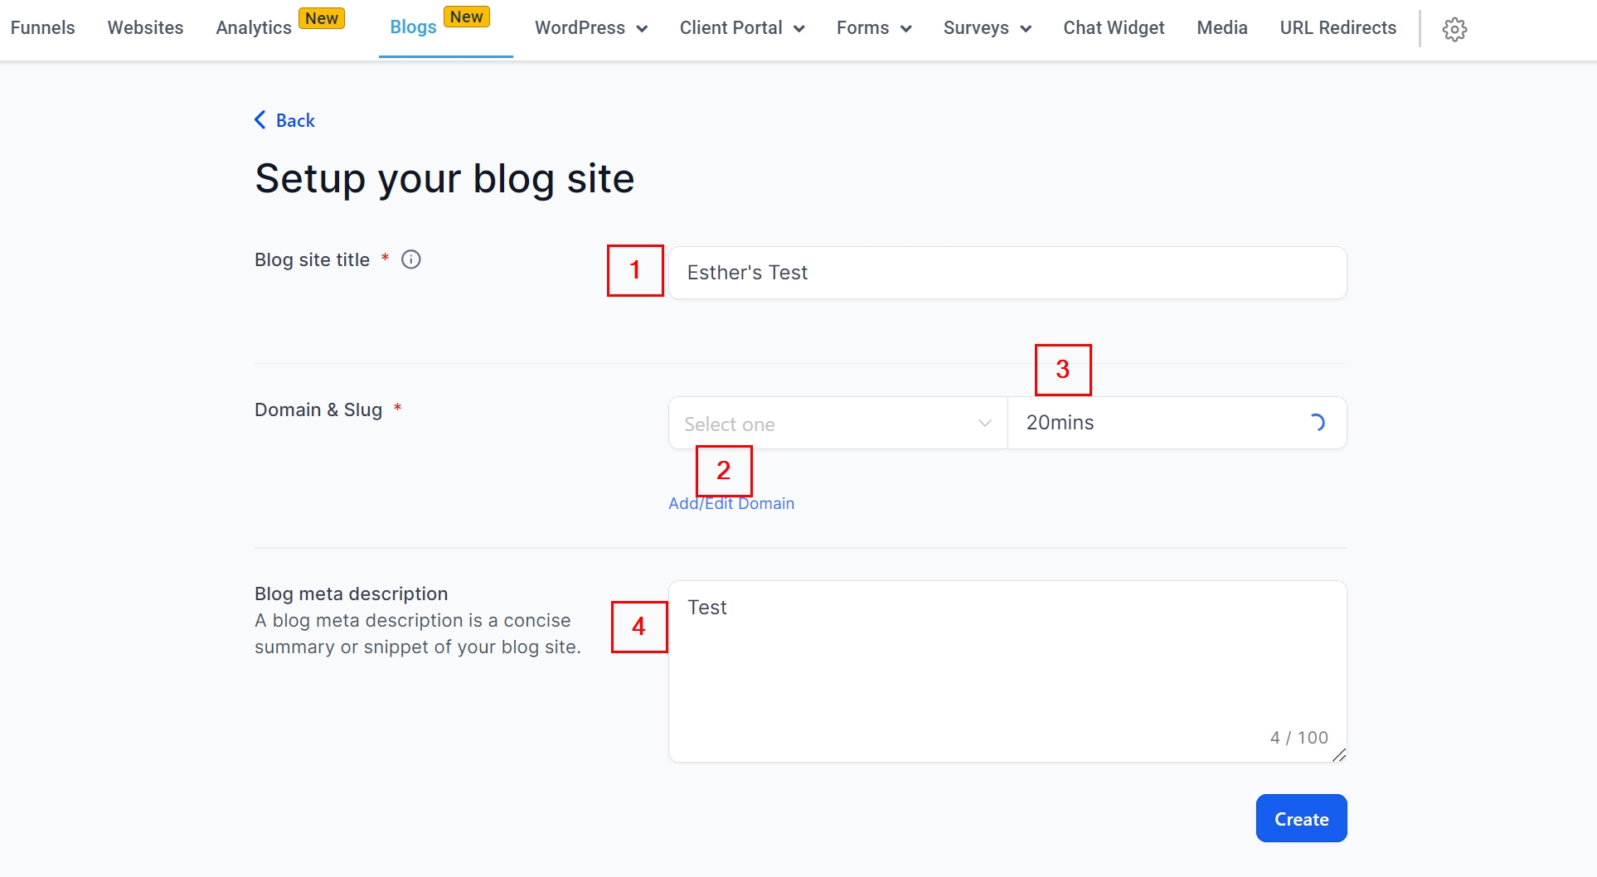
Task: Expand the Select one domain dropdown
Action: [837, 424]
